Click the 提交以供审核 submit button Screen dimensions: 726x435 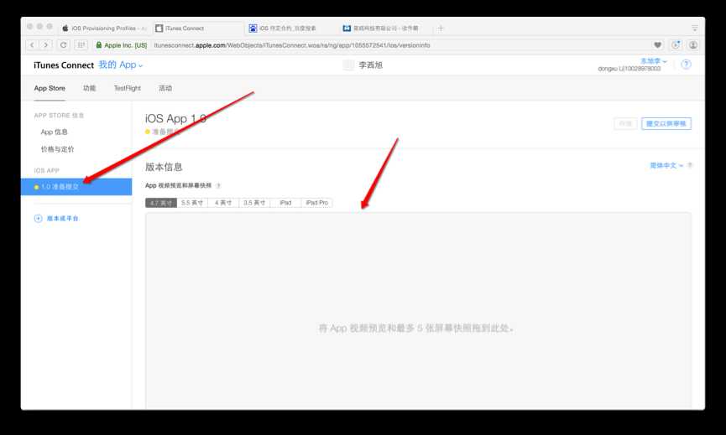click(666, 123)
